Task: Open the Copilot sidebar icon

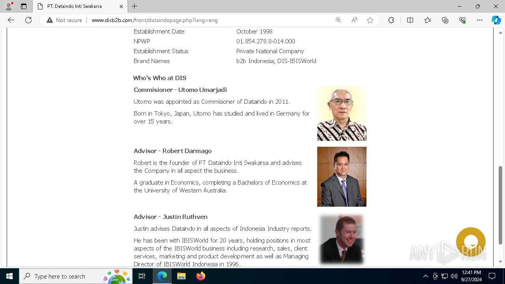Action: pyautogui.click(x=496, y=20)
